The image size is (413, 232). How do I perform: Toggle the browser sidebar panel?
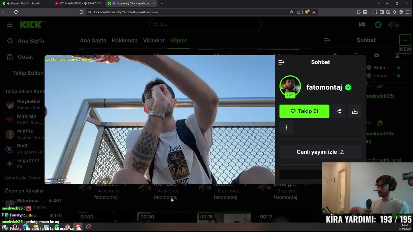(x=382, y=12)
